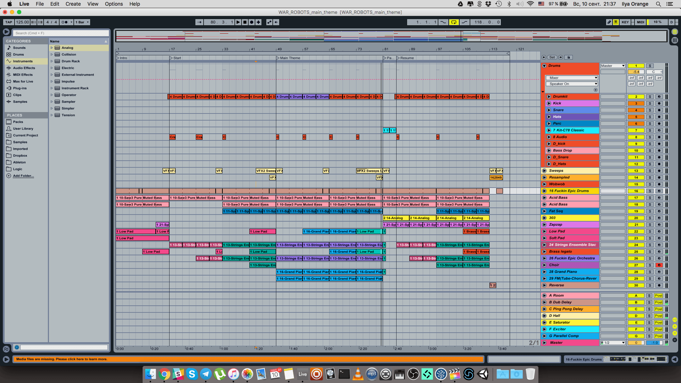The image size is (681, 383).
Task: Open the Drums output Master dropdown
Action: coord(613,66)
